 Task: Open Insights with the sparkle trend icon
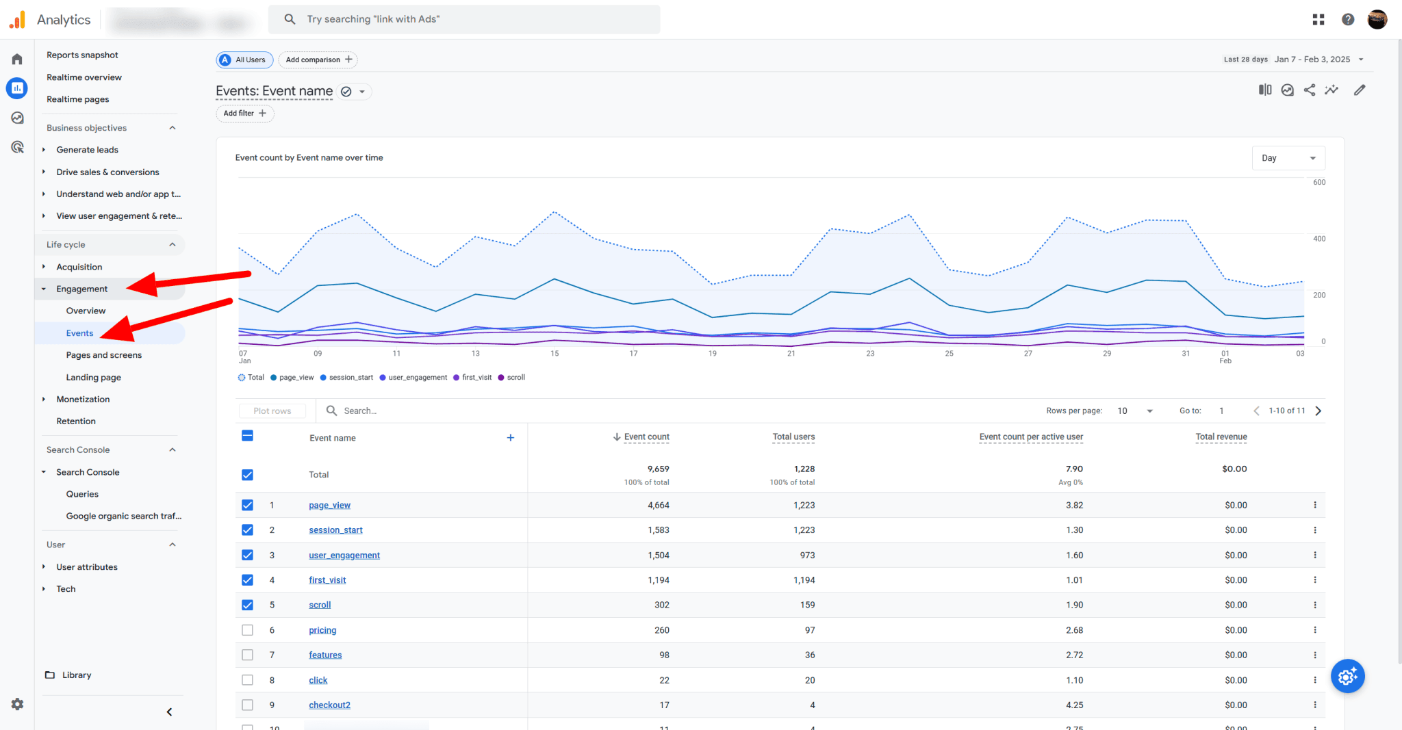click(x=1332, y=90)
